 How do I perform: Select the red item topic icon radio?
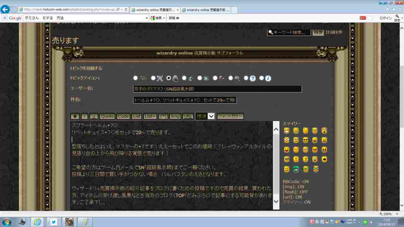click(215, 78)
